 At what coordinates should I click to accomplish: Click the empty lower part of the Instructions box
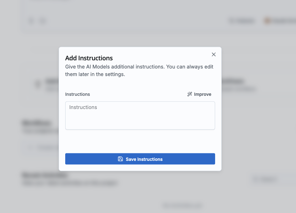[140, 123]
